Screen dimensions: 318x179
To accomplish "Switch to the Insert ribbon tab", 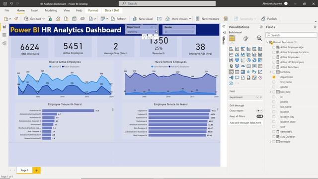I will (34, 10).
